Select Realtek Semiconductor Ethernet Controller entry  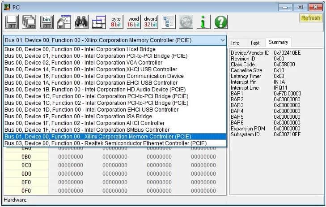coord(105,143)
